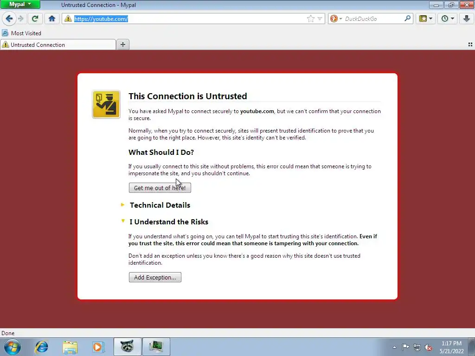Select the Untrusted Connection tab
This screenshot has width=475, height=356.
pyautogui.click(x=58, y=45)
